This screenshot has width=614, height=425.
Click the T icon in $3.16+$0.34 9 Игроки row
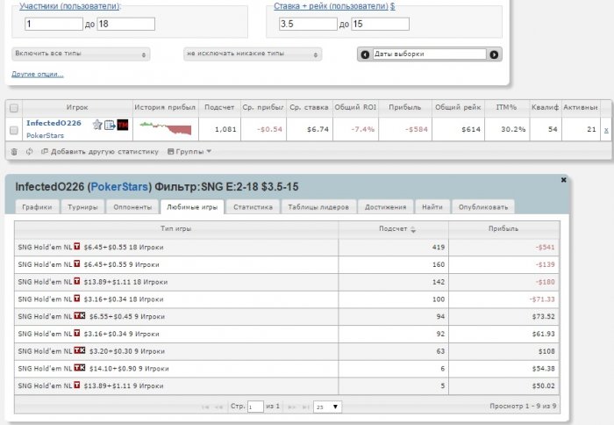(x=77, y=333)
